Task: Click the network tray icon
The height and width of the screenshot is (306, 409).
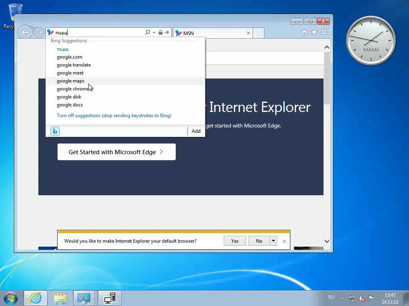Action: point(352,298)
